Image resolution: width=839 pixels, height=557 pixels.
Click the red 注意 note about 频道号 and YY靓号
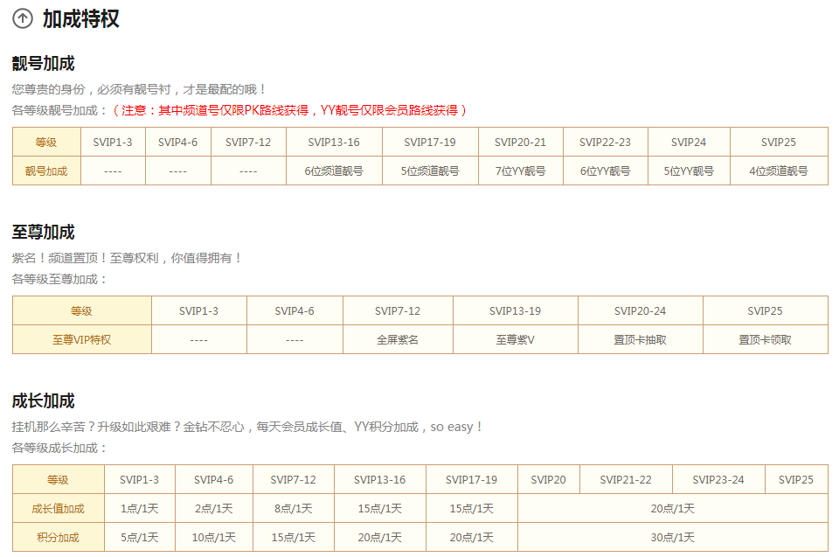289,110
